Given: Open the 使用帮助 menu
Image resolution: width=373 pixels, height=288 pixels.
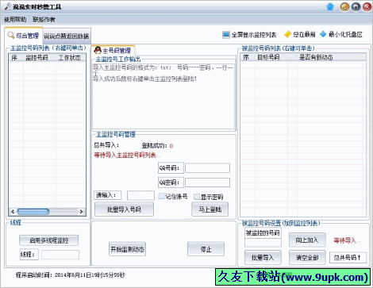Looking at the screenshot, I should tap(15, 19).
